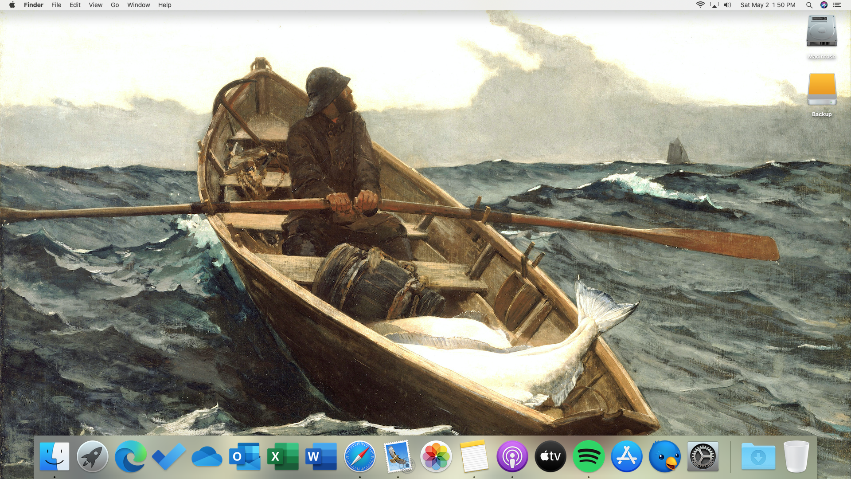Open OneDrive cloud icon in Dock
This screenshot has width=851, height=479.
click(x=207, y=457)
